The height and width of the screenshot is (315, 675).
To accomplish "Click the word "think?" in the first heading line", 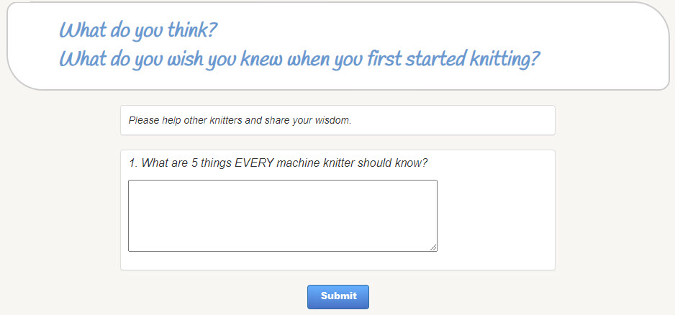I will 192,31.
